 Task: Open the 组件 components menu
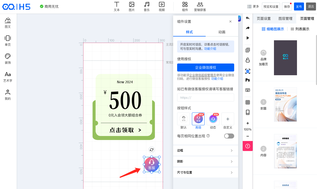point(185,6)
